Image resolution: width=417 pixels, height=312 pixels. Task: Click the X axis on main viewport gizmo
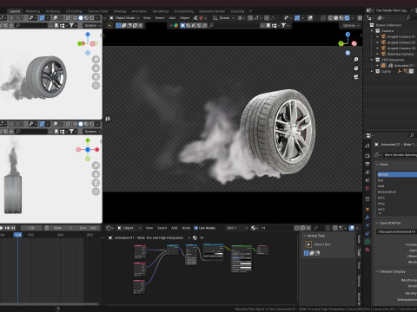click(354, 43)
